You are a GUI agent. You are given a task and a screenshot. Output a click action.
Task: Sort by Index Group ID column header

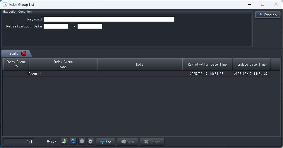(x=16, y=64)
